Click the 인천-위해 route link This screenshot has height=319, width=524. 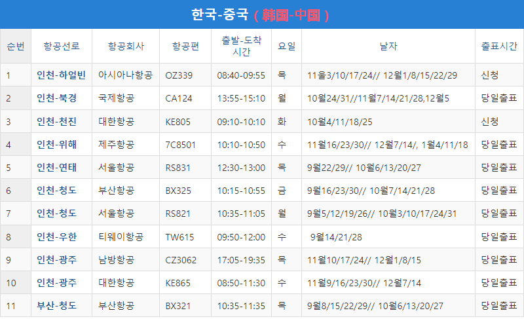tap(56, 144)
